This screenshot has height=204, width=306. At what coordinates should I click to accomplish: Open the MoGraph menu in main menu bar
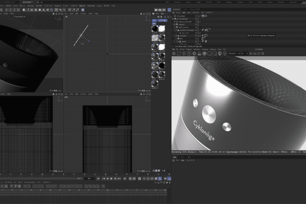tap(31, 6)
